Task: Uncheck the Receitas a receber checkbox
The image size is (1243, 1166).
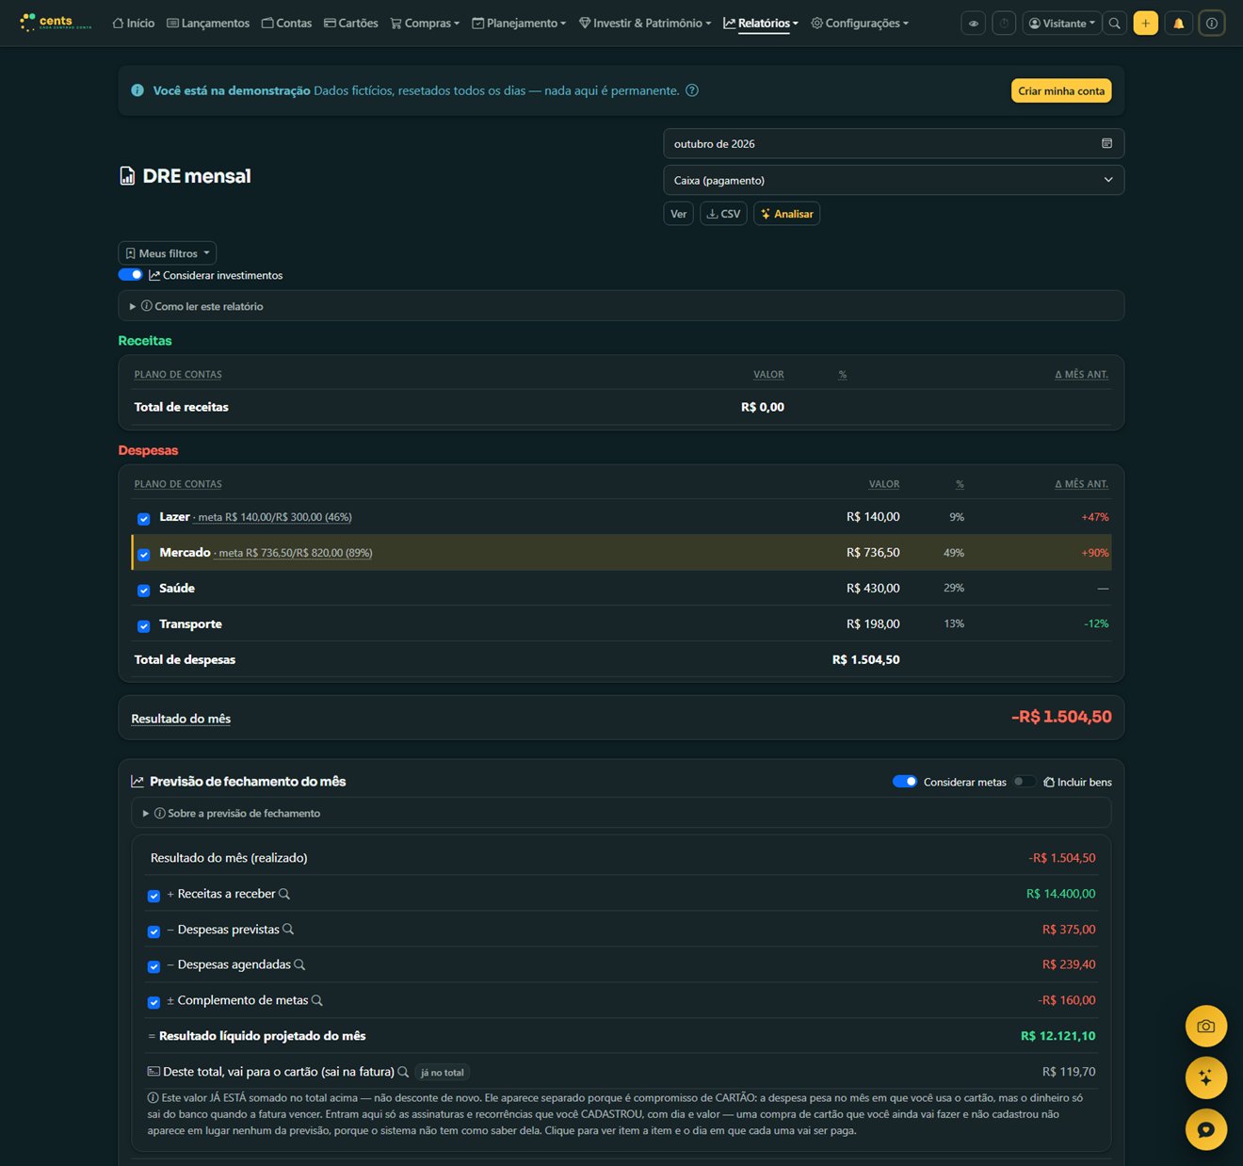Action: (x=153, y=896)
